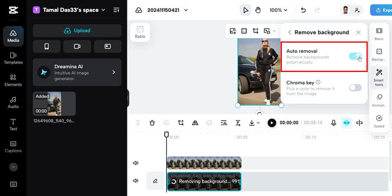Open the Basic properties tab
Screen dimensions: 392x196
pos(379,34)
